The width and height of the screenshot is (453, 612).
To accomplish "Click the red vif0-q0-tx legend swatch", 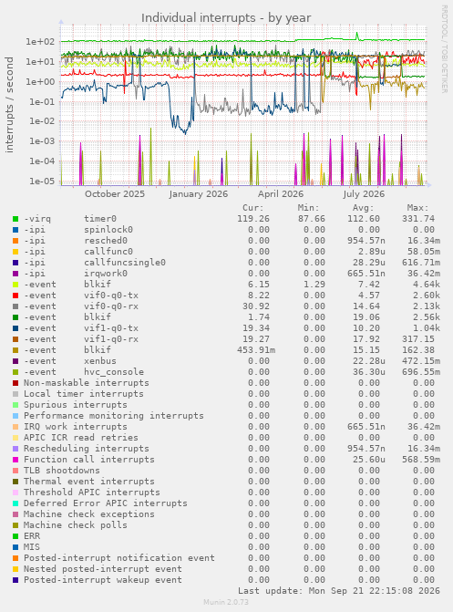I will (x=15, y=296).
